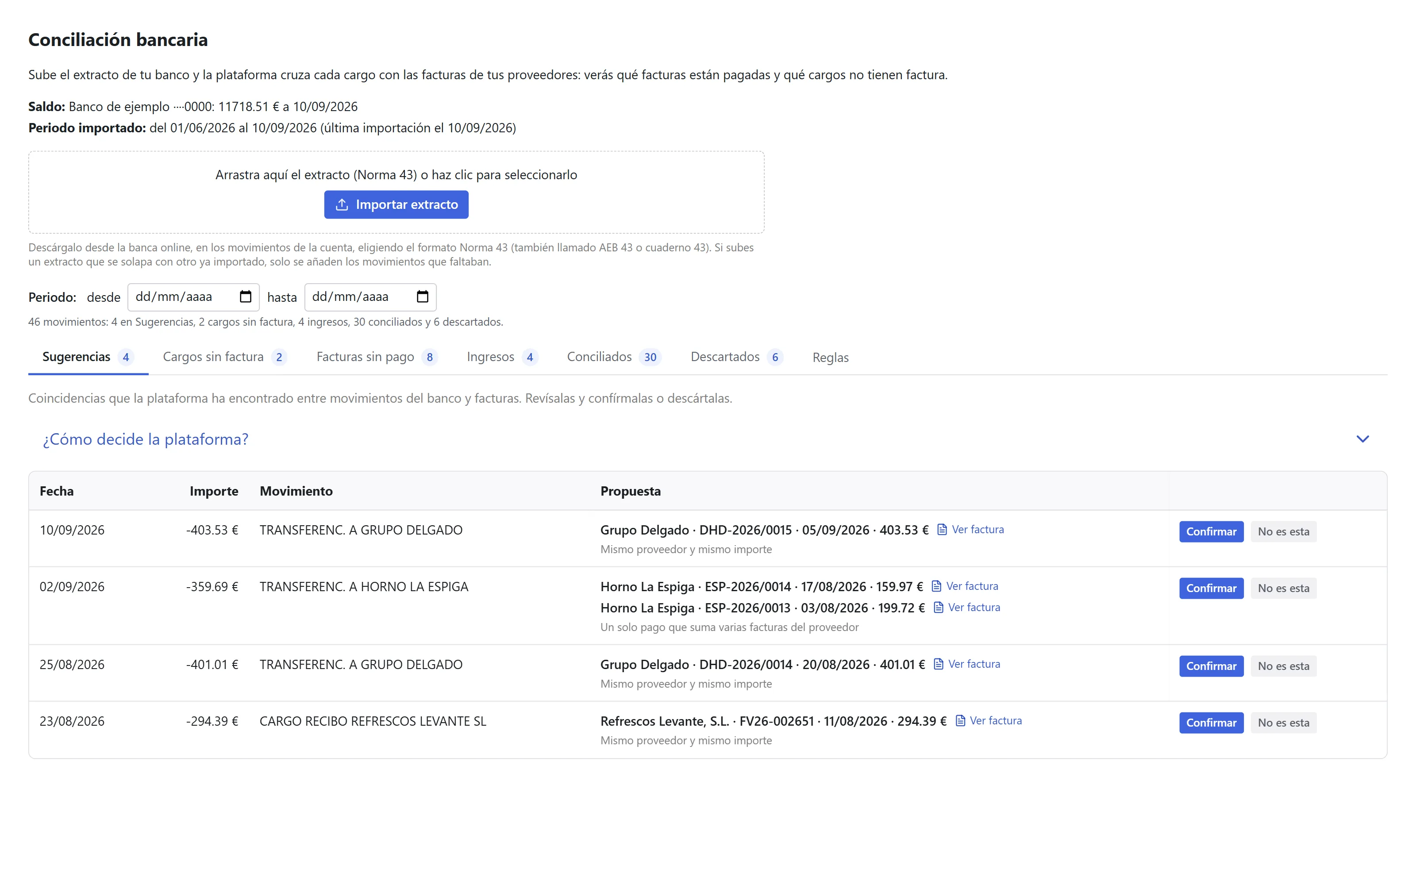Click the chevron next to ¿Cómo decide la plataforma?
This screenshot has height=885, width=1416.
[1363, 439]
